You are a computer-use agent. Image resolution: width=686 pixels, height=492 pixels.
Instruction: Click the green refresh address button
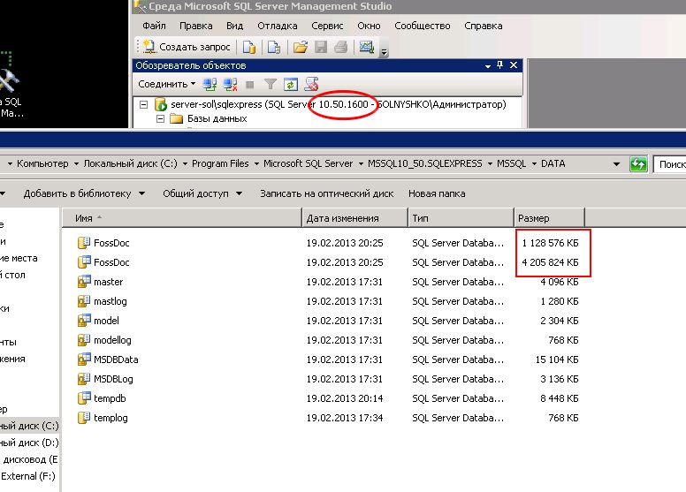(638, 164)
